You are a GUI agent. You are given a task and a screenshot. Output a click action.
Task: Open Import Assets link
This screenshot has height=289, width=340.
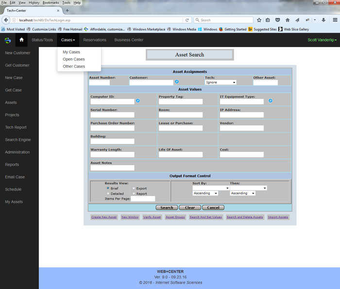pyautogui.click(x=278, y=217)
